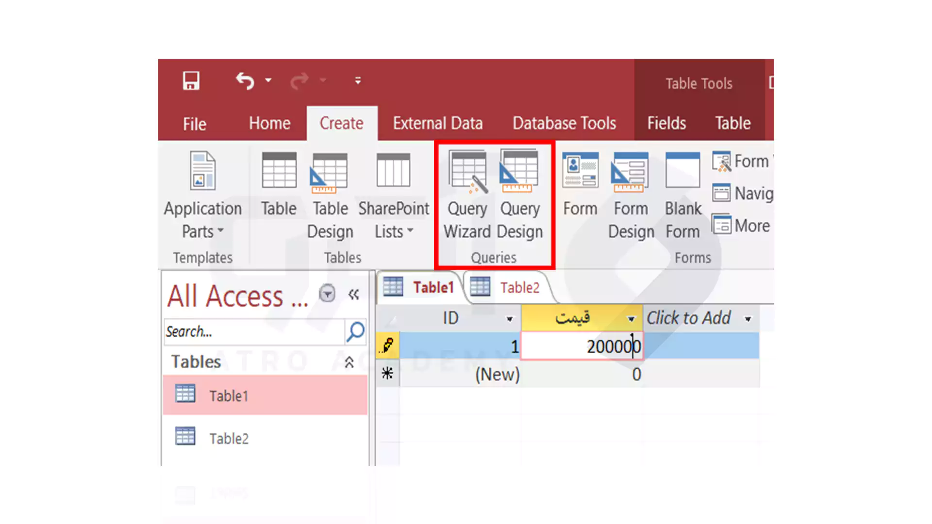
Task: Switch to the Home ribbon tab
Action: click(269, 123)
